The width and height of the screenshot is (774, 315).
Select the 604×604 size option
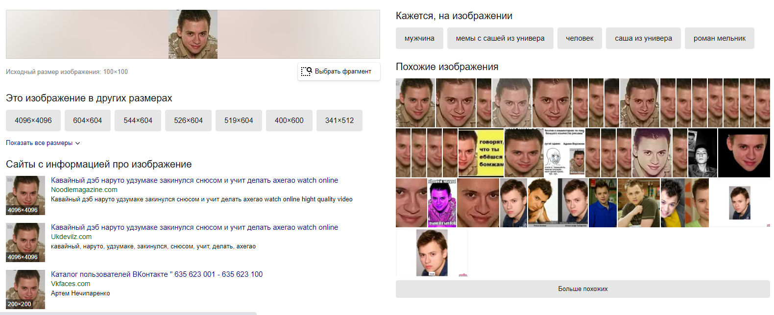(x=88, y=121)
